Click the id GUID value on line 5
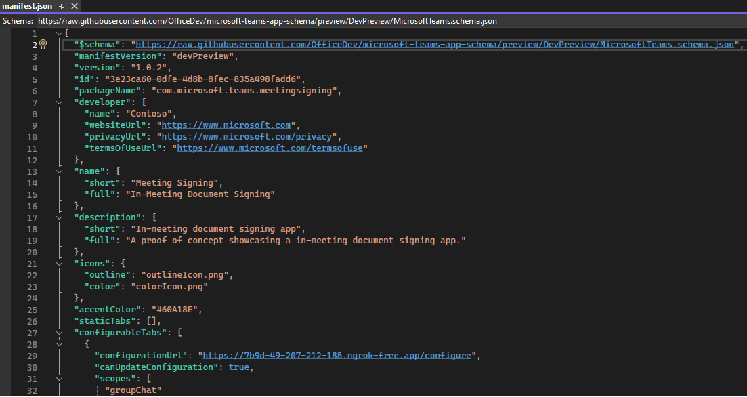This screenshot has width=747, height=397. tap(205, 79)
